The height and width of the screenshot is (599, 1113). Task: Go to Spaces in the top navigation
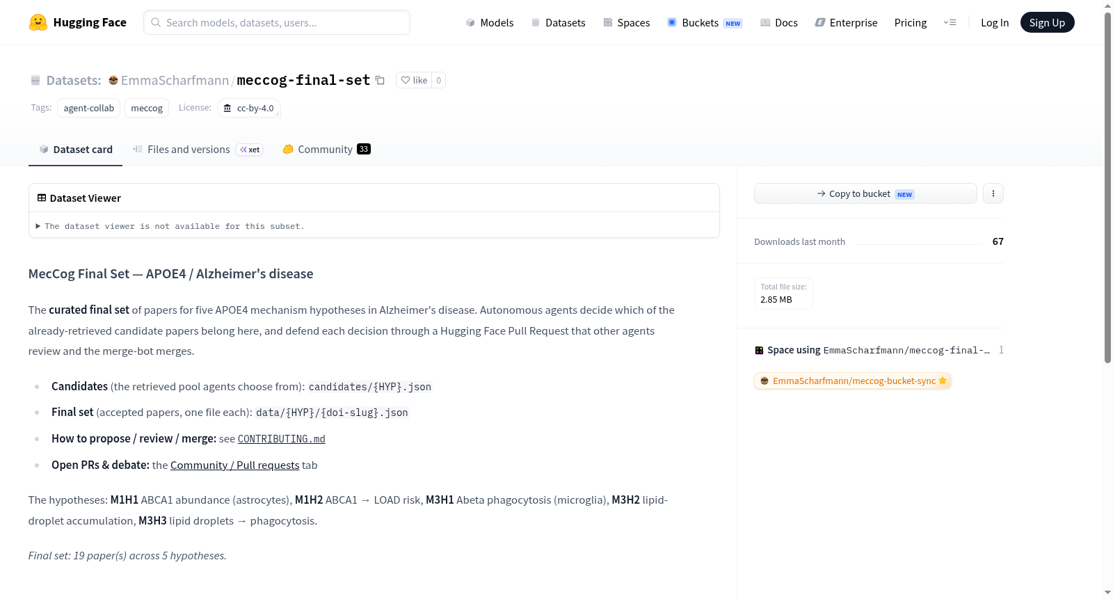point(627,22)
